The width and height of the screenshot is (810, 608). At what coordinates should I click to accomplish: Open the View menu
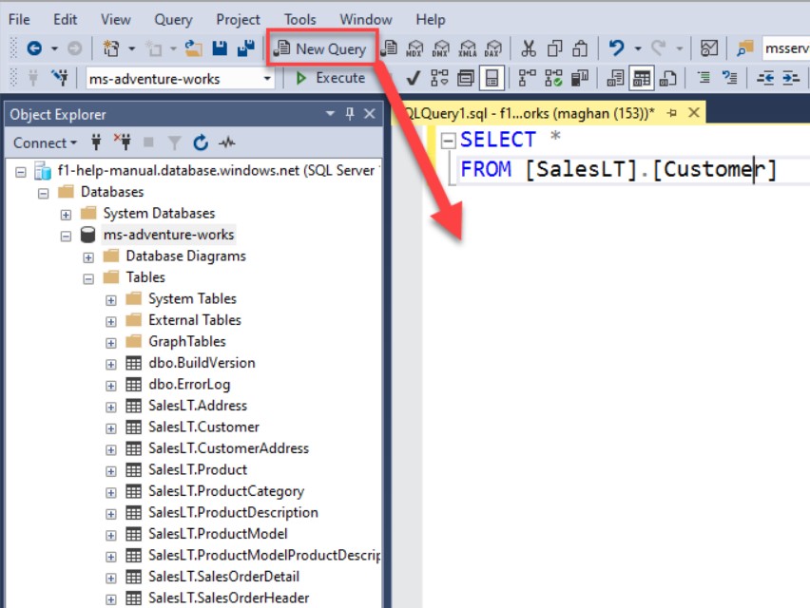[x=115, y=19]
